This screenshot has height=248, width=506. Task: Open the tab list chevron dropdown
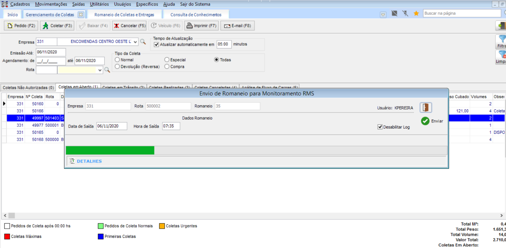[x=383, y=14]
